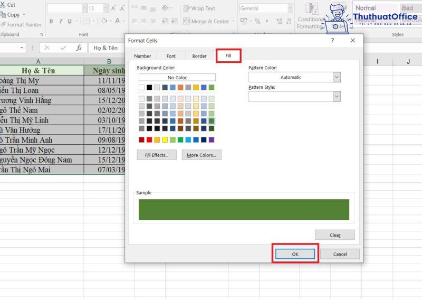422x299 pixels.
Task: Open Copy dropdown arrow
Action: [x=24, y=15]
